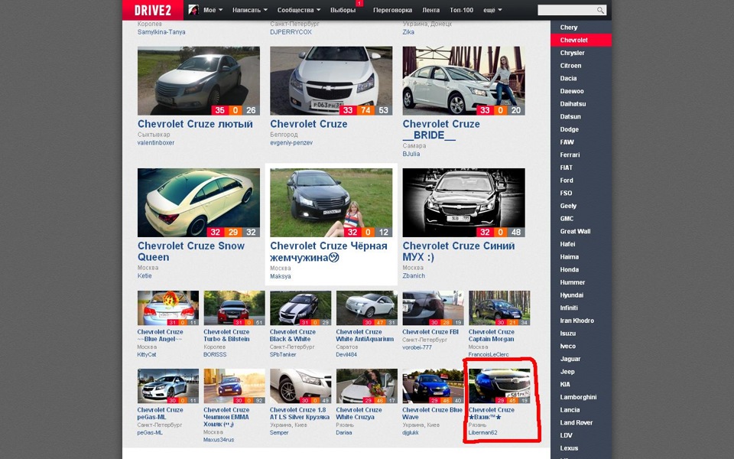Open user vorobei-777 profile link

click(417, 347)
